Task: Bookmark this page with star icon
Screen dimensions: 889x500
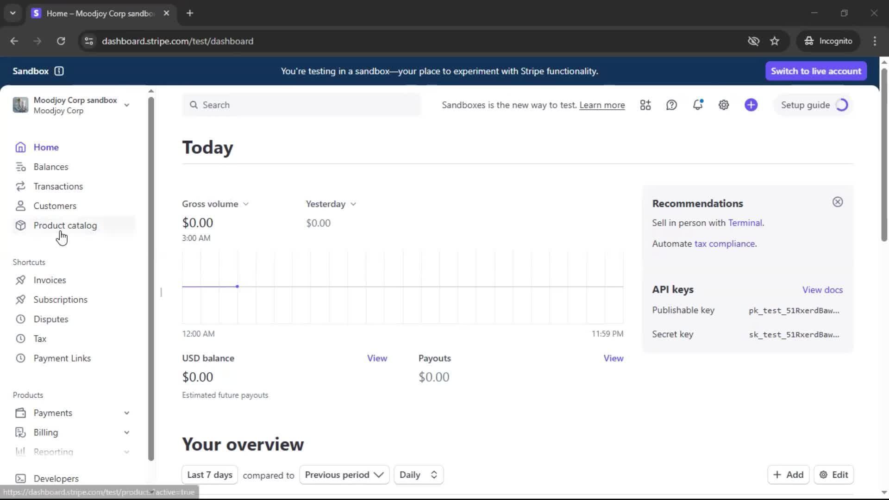Action: (774, 41)
